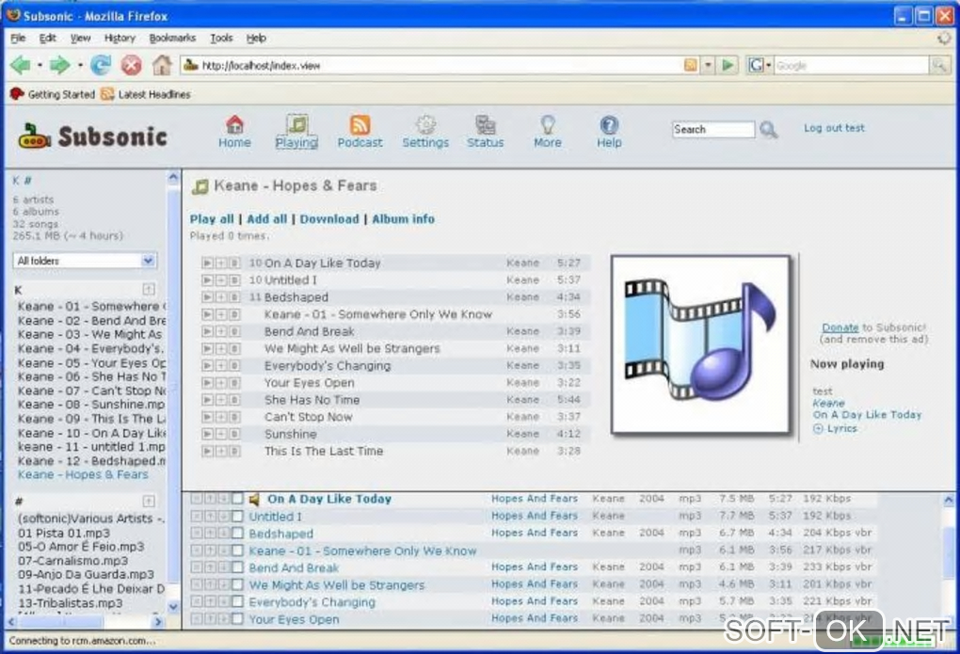Stop the page loading in Firefox

click(131, 64)
